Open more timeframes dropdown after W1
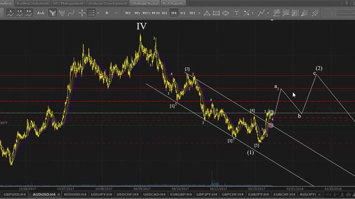Viewport: 355px width, 199px height. point(199,13)
